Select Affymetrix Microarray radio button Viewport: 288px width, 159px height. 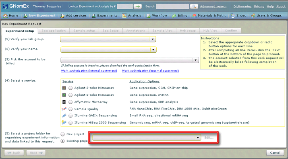coord(70,102)
